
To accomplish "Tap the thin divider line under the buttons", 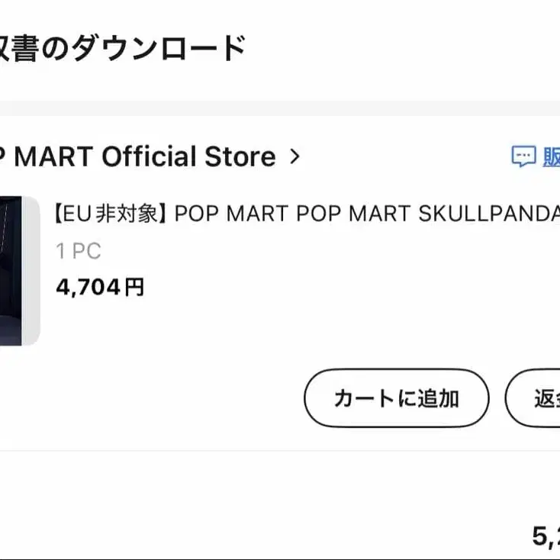I will [280, 451].
